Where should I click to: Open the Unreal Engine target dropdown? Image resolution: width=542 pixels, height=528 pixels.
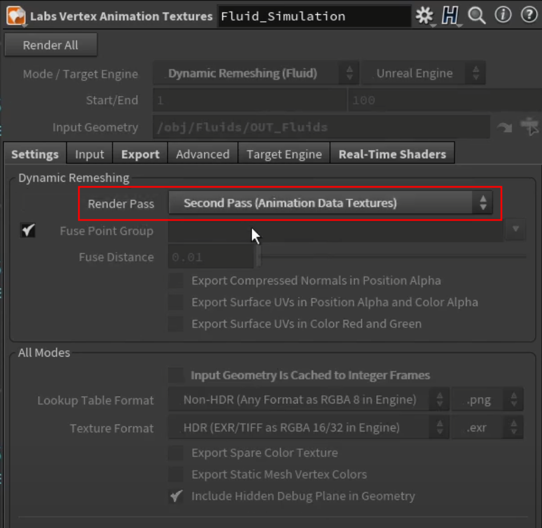pyautogui.click(x=424, y=73)
